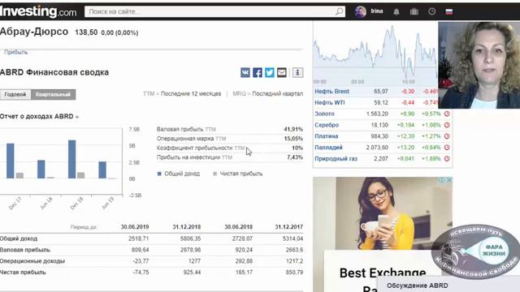Click the clock icon in the Природный газ row
The width and height of the screenshot is (520, 292).
(x=447, y=159)
